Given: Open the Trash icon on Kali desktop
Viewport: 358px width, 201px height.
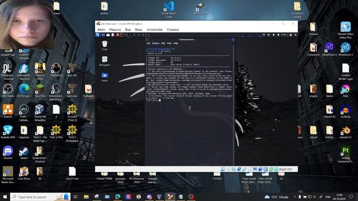Looking at the screenshot, I should [105, 45].
